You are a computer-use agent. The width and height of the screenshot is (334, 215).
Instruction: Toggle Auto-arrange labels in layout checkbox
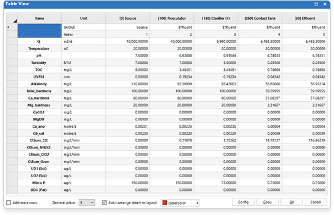point(105,203)
